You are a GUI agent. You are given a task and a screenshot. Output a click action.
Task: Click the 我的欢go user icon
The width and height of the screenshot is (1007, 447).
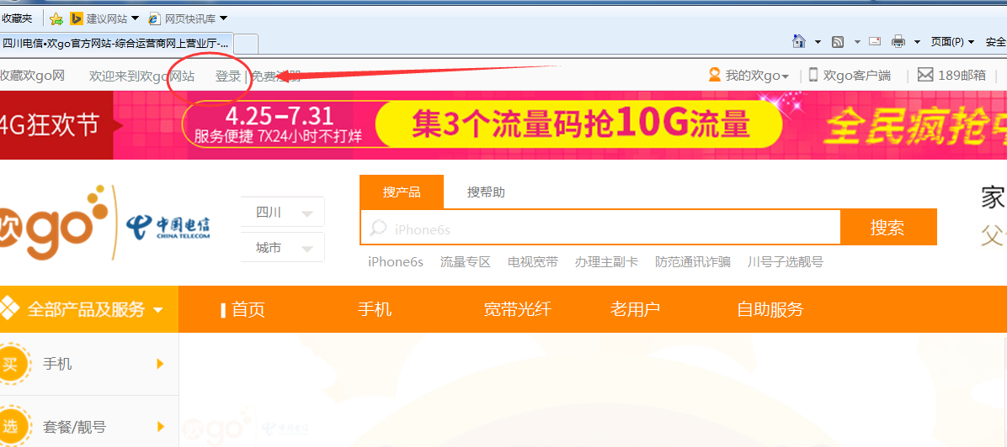pos(714,75)
